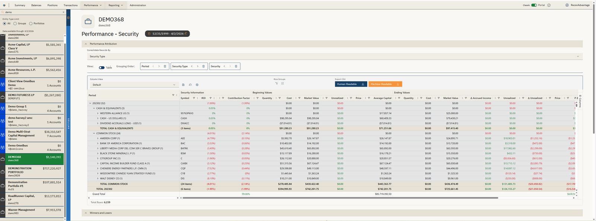
Task: Save the column view with disk icon
Action: pyautogui.click(x=183, y=85)
